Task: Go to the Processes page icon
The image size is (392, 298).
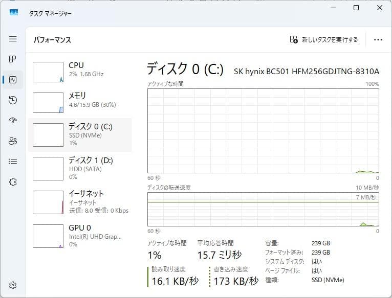Action: click(12, 59)
